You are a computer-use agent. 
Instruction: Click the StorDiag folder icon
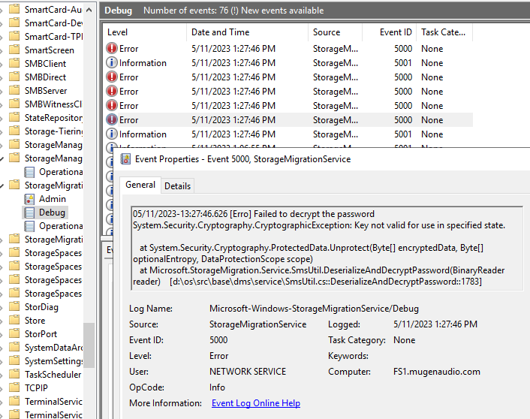(x=14, y=306)
